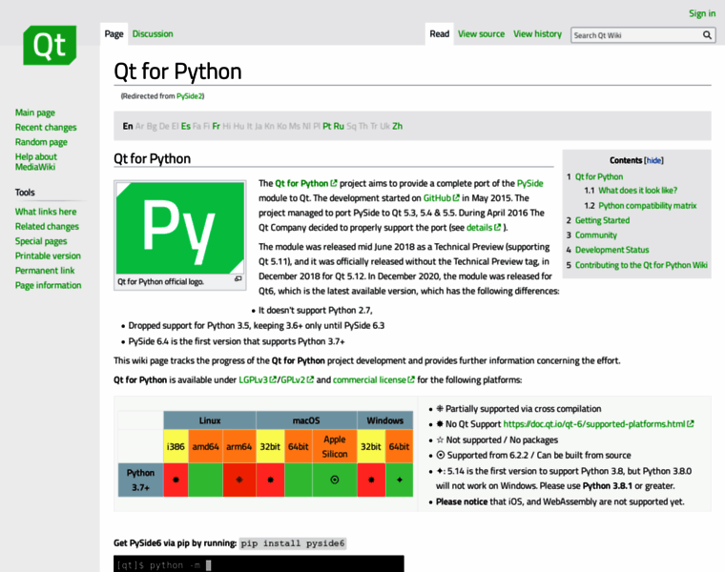Jump to Python compatibility matrix section

648,206
